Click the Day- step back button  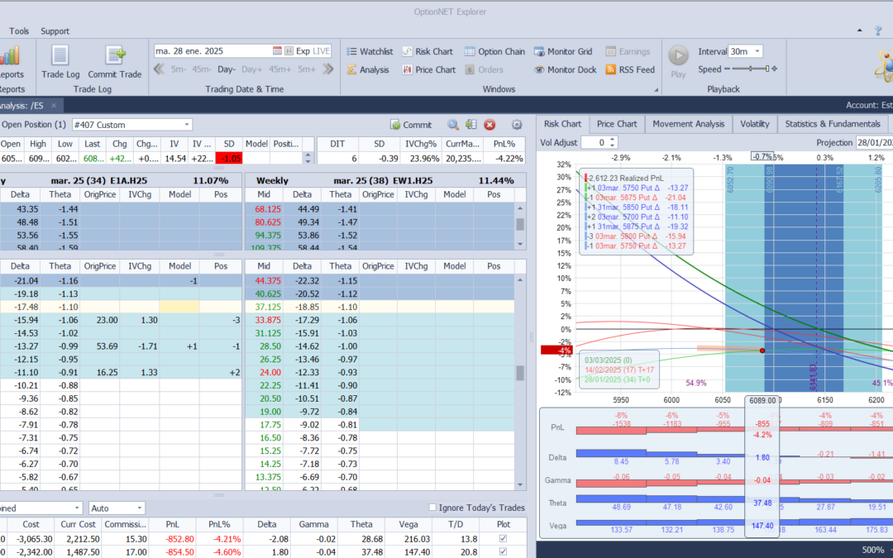click(x=226, y=69)
